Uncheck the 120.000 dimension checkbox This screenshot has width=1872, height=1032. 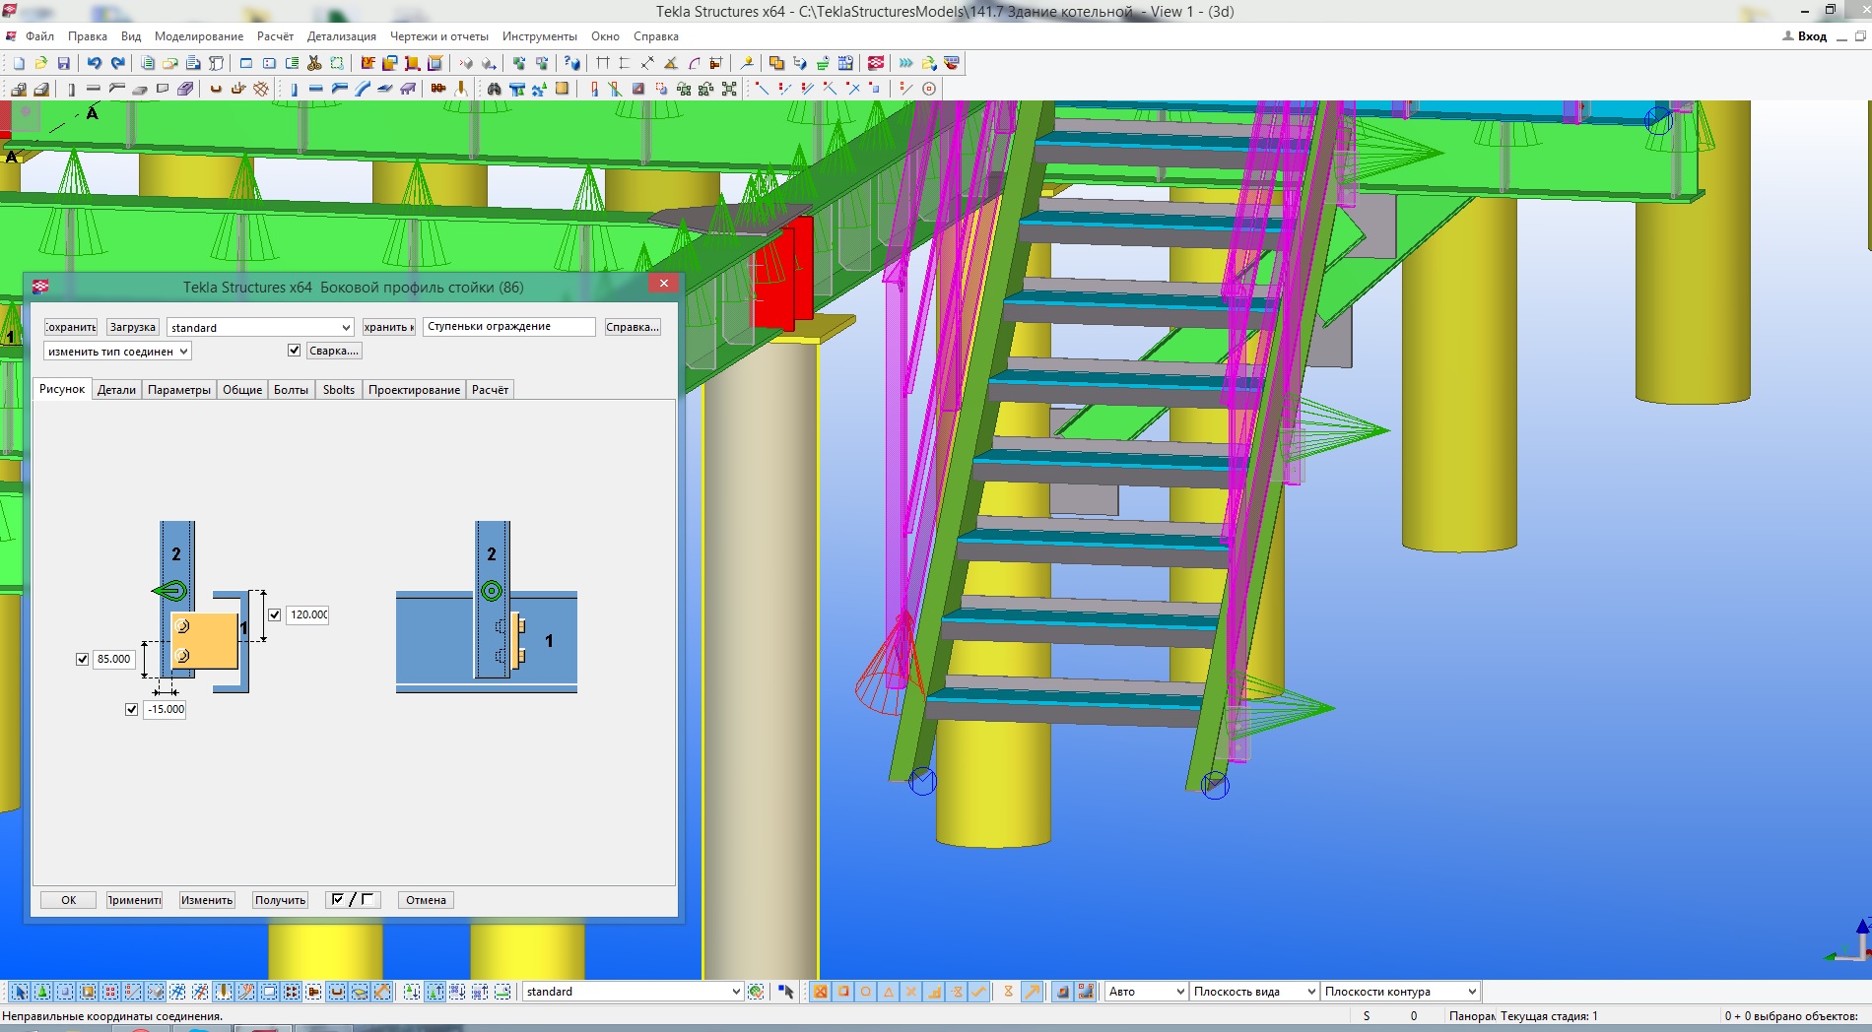pyautogui.click(x=275, y=614)
